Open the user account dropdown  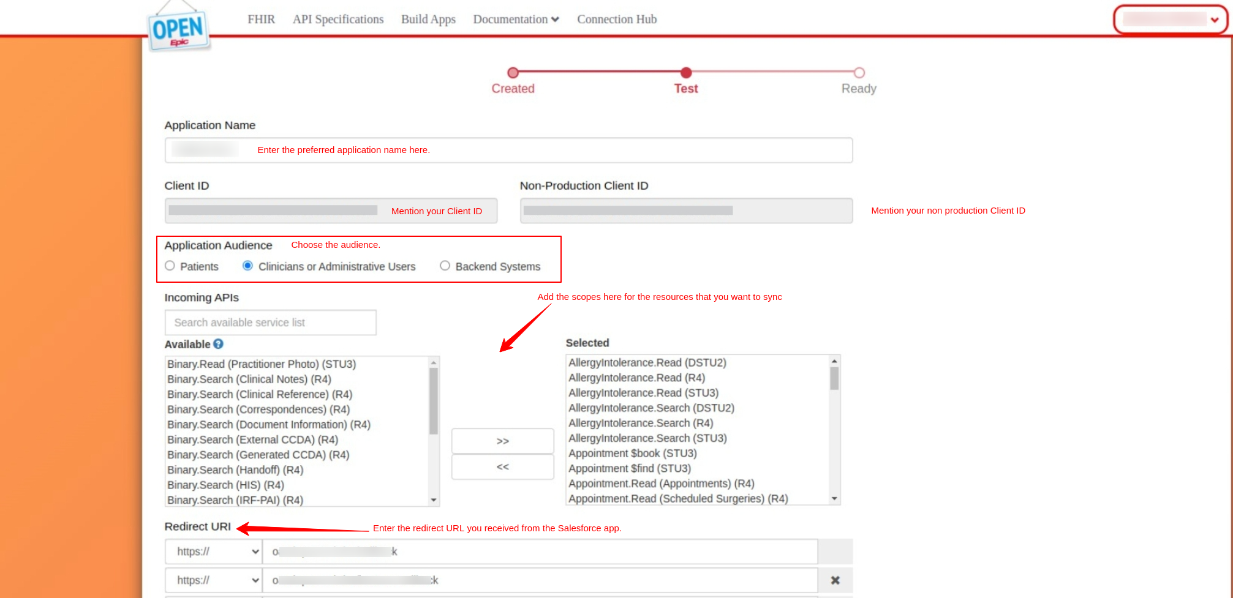[1170, 20]
